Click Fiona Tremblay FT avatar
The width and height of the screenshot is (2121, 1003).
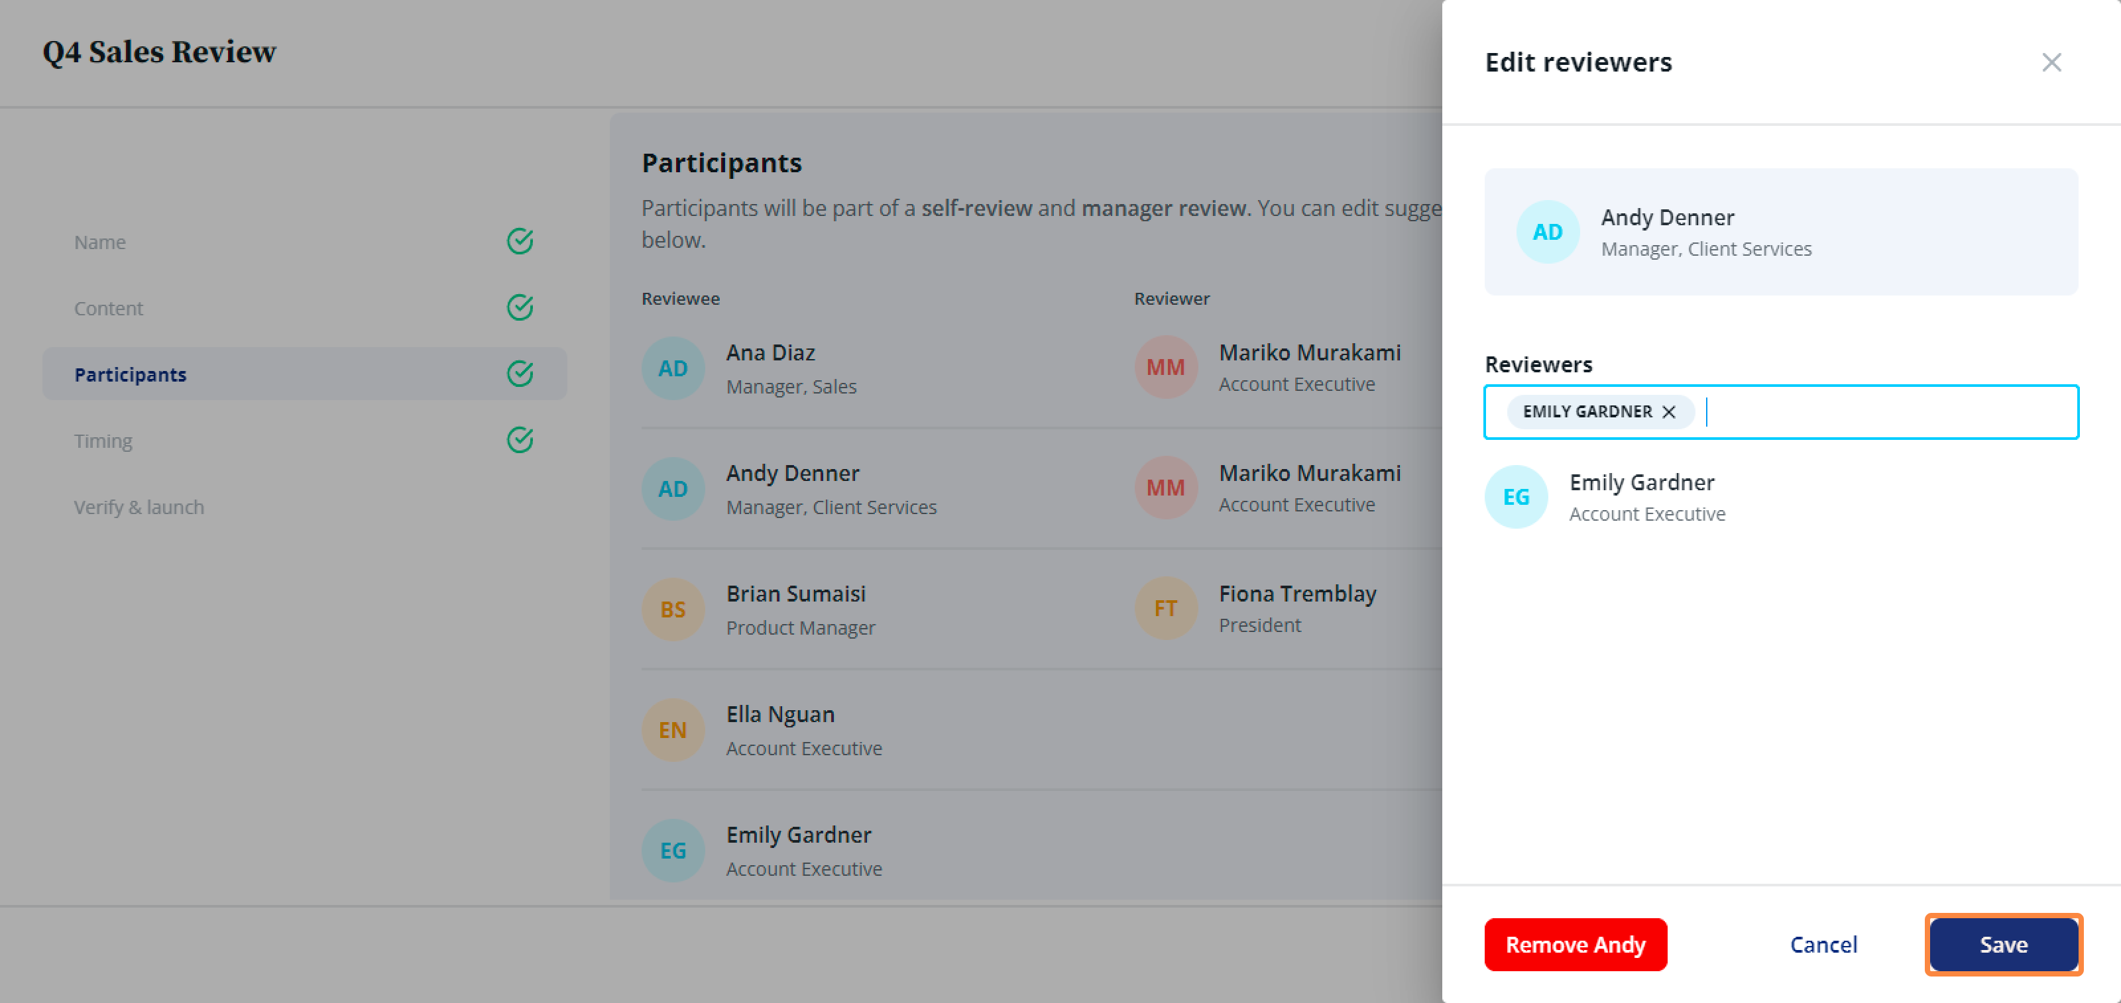pos(1165,609)
